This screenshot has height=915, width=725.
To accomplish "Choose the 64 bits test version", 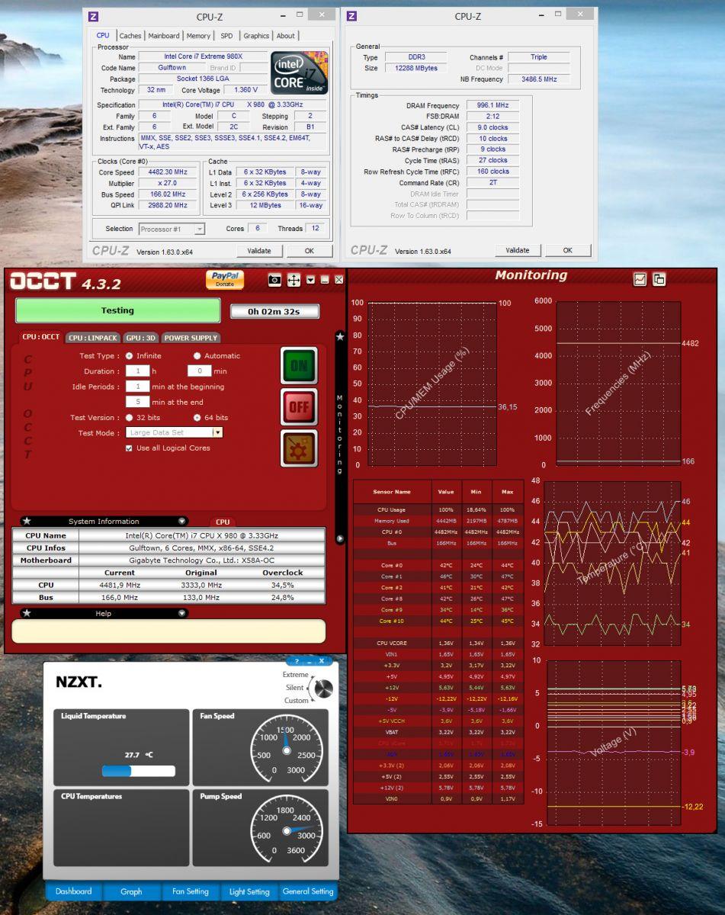I will pyautogui.click(x=197, y=418).
